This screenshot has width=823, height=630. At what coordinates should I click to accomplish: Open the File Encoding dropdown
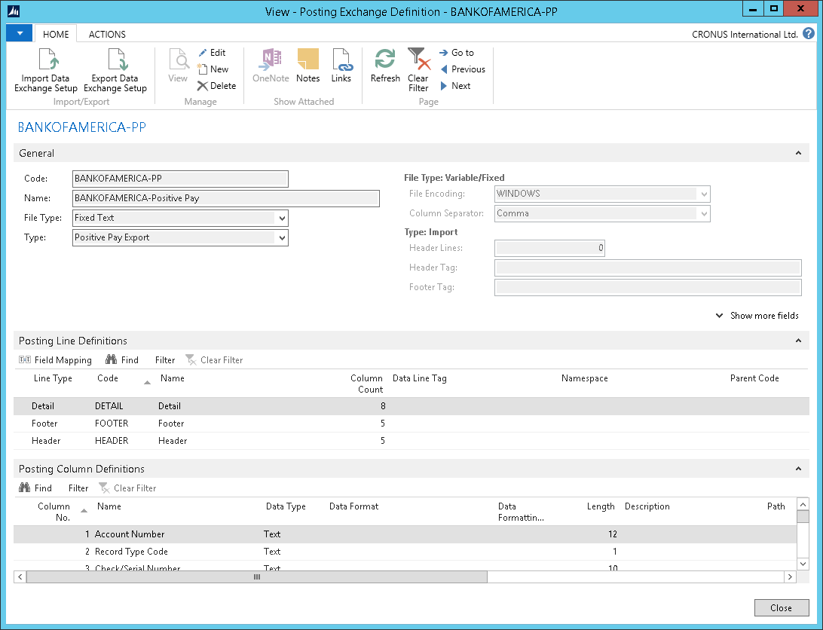pos(704,194)
